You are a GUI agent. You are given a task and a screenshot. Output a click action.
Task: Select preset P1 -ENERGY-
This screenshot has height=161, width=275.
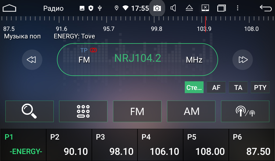23,145
